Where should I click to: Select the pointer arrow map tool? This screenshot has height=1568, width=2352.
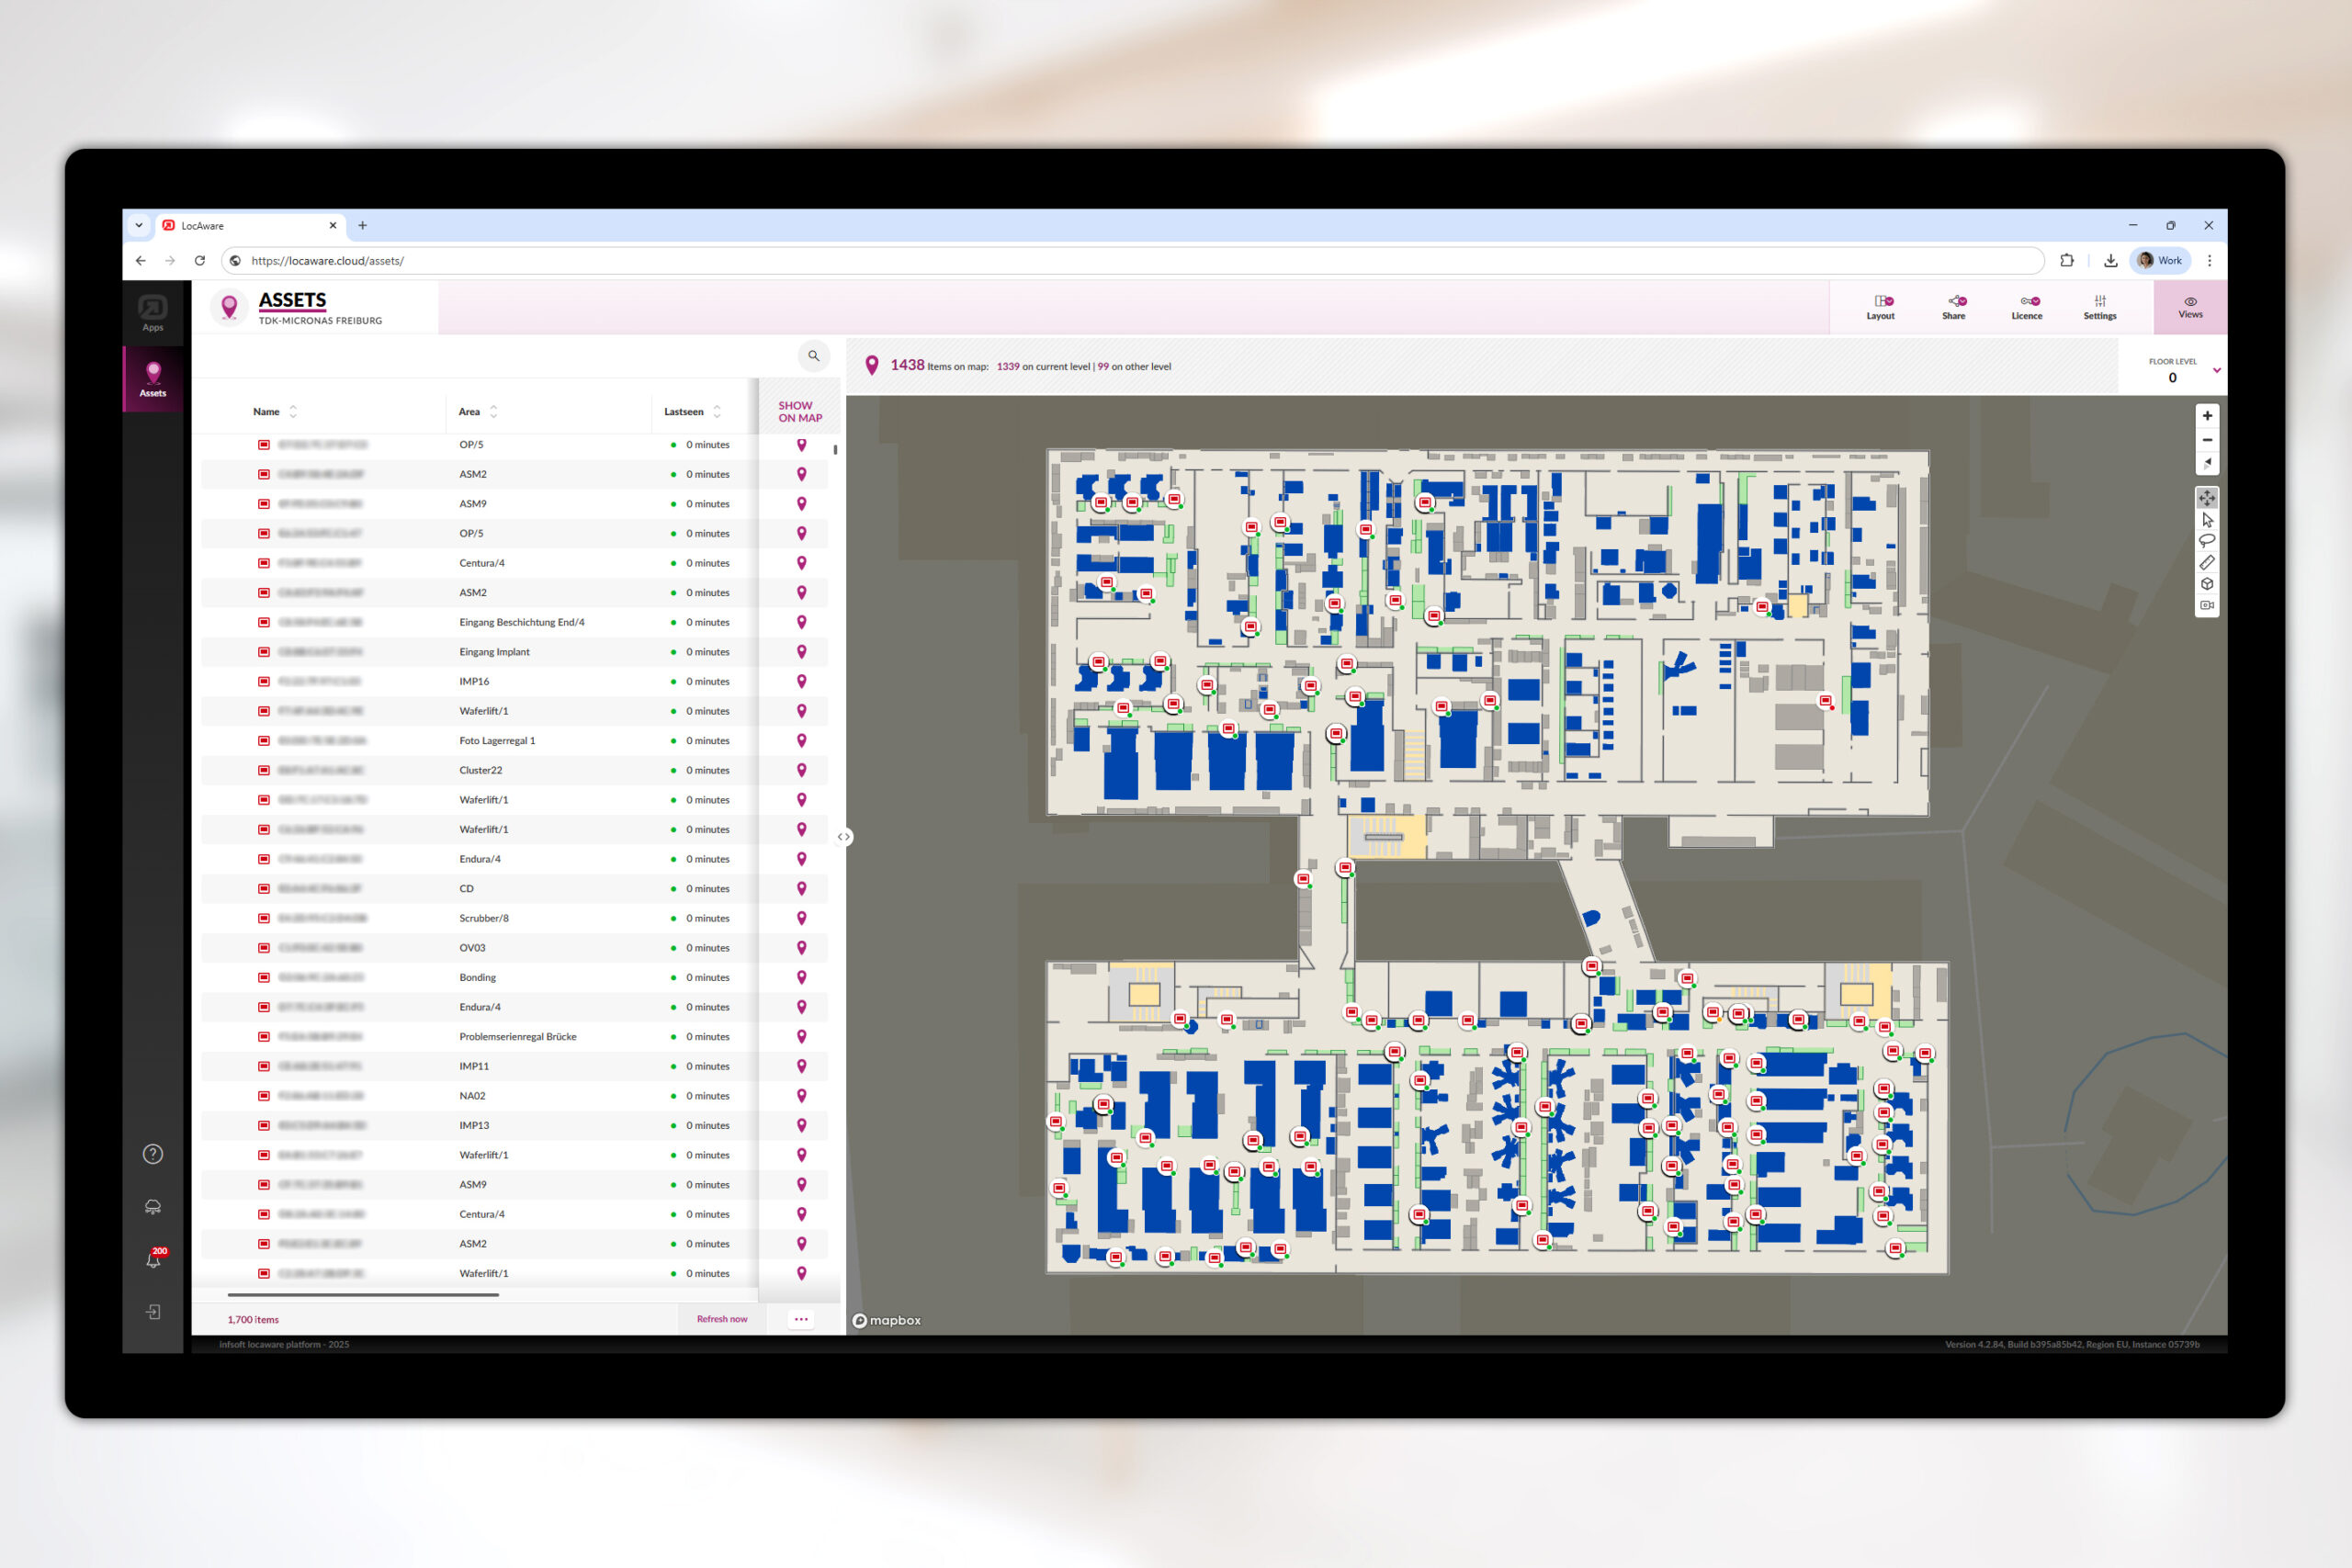pyautogui.click(x=2206, y=520)
